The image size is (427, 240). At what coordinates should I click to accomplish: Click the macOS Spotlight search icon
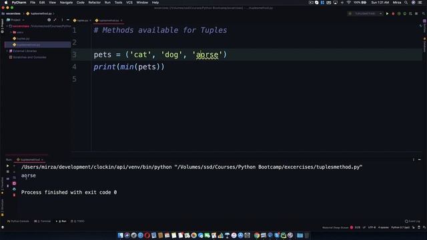pyautogui.click(x=406, y=3)
